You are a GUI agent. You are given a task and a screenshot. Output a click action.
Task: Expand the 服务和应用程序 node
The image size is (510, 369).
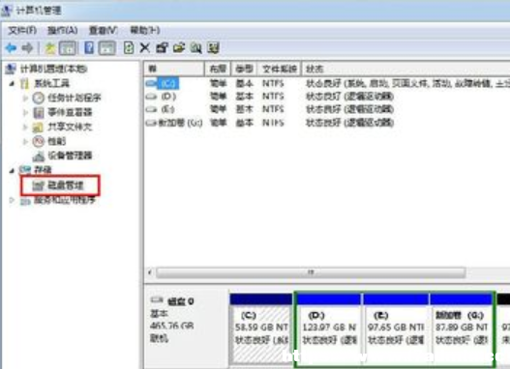click(x=12, y=200)
